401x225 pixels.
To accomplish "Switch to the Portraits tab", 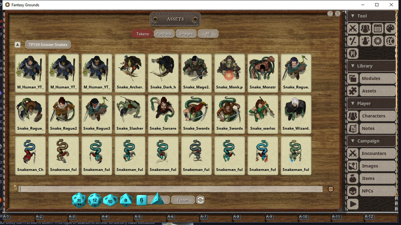I will click(164, 33).
